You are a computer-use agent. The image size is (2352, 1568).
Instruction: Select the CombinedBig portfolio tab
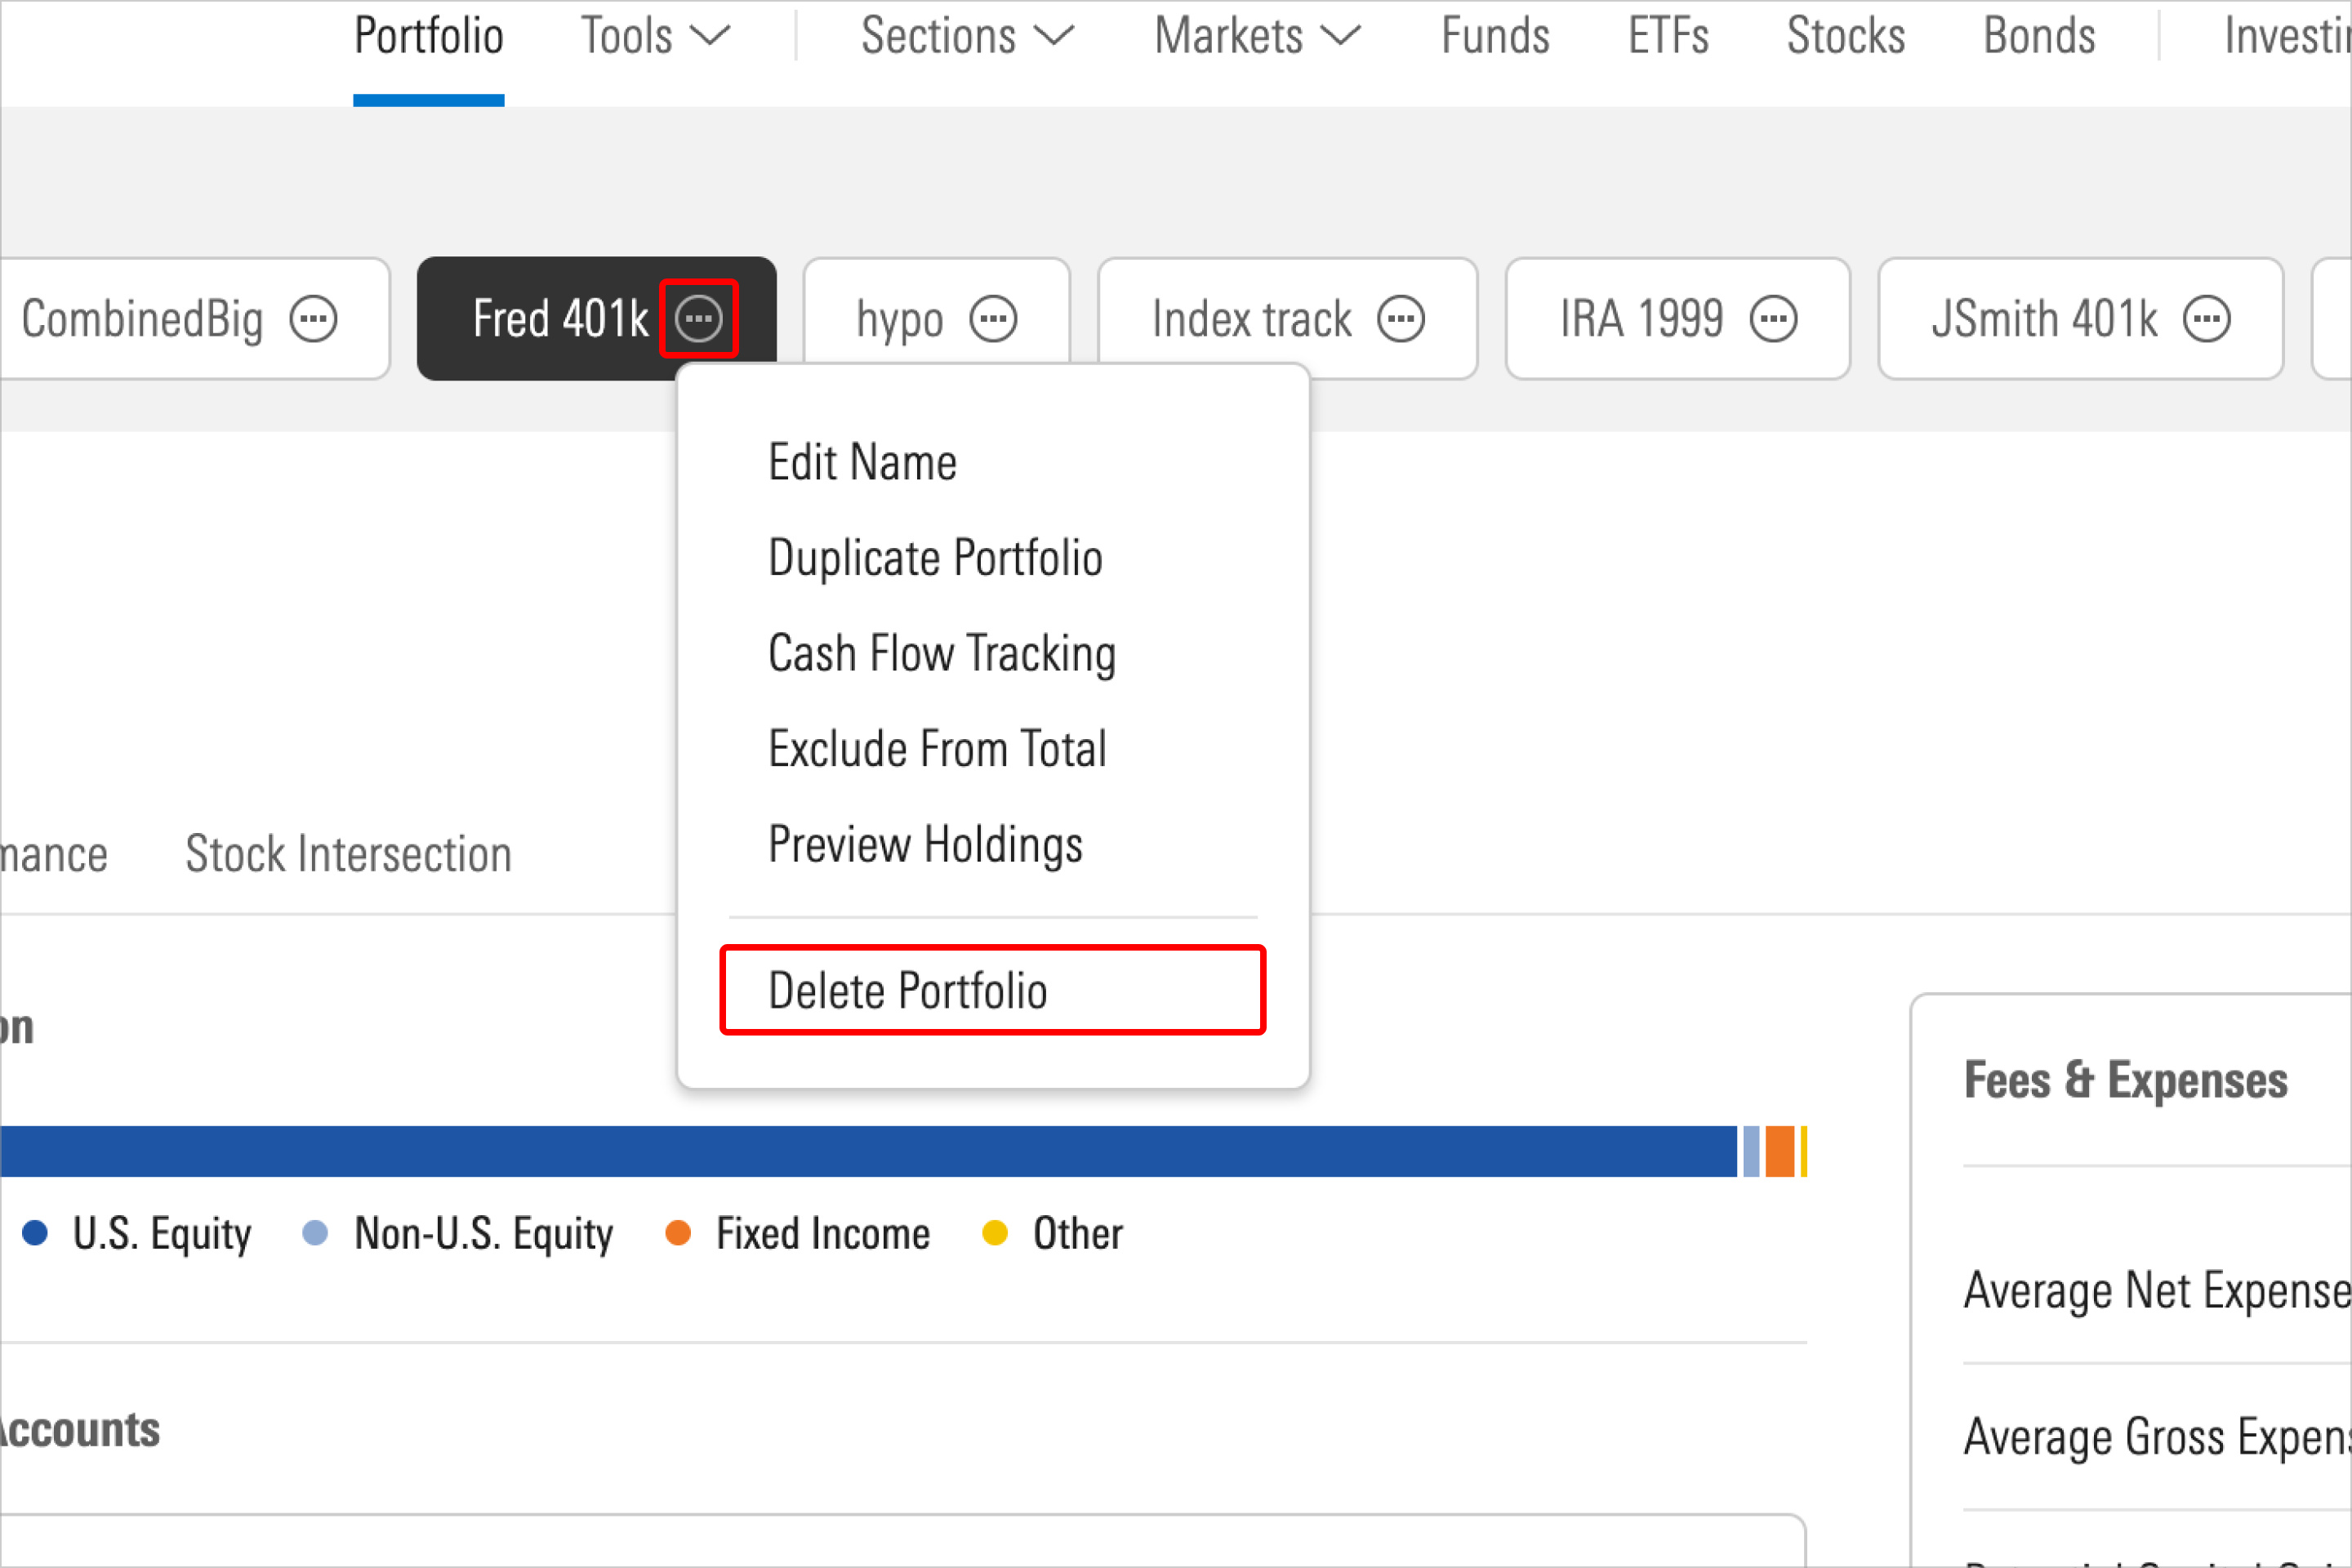(x=144, y=317)
